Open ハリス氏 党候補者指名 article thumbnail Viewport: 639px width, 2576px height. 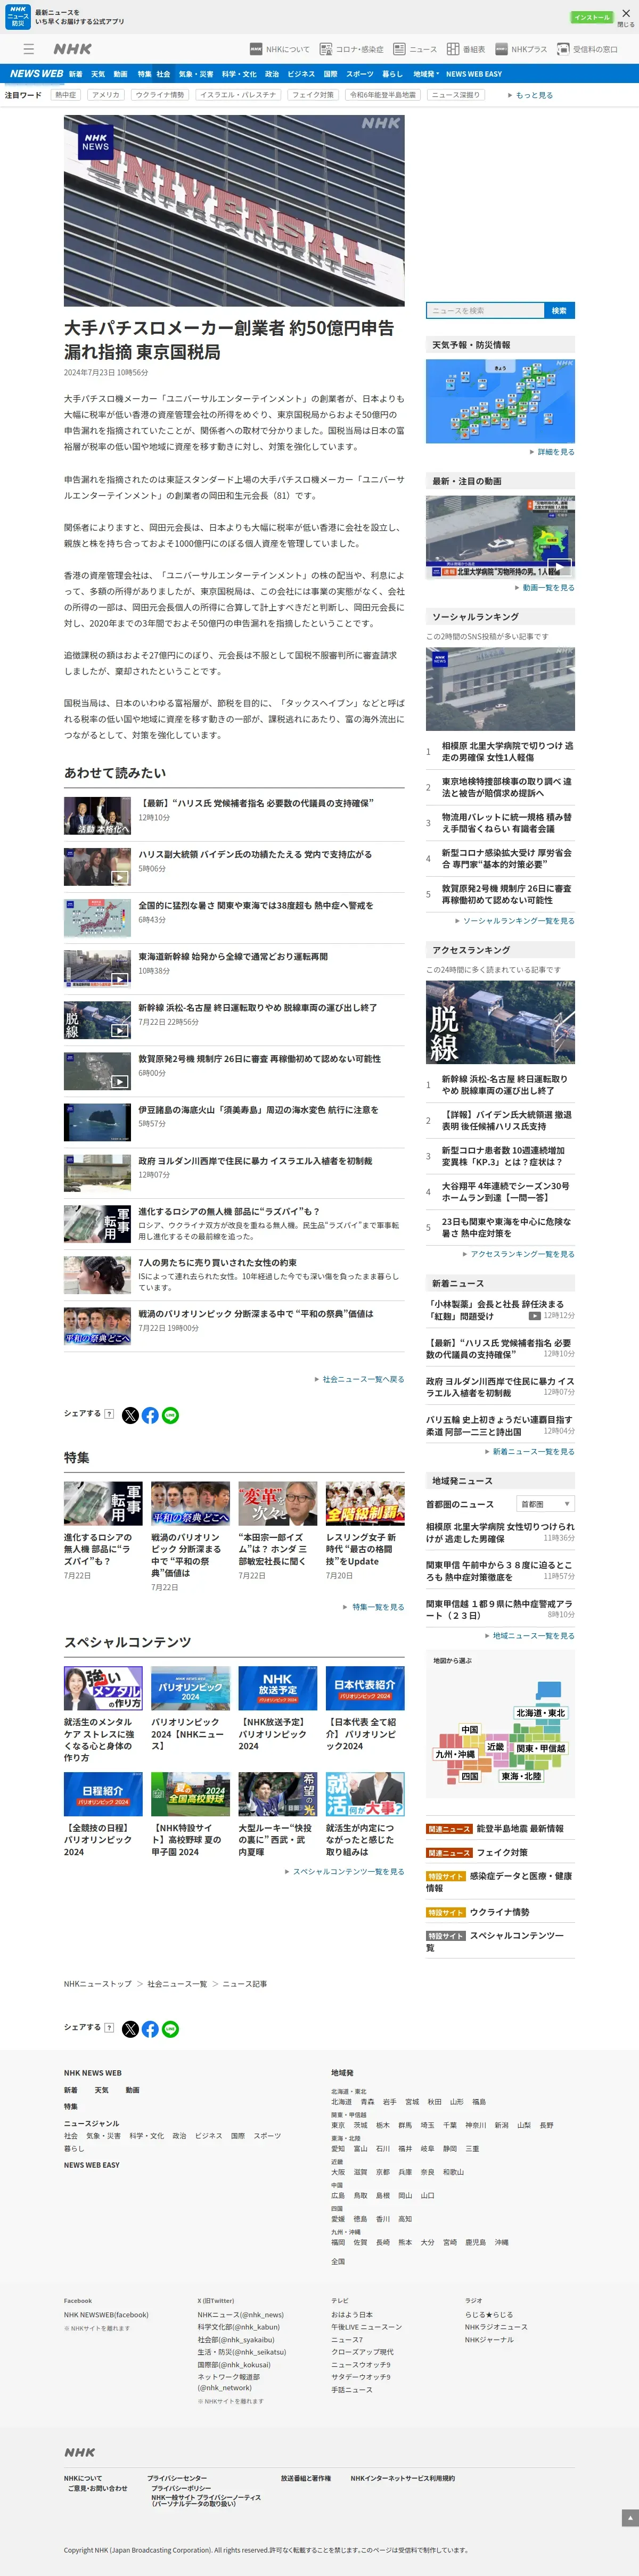pyautogui.click(x=97, y=816)
